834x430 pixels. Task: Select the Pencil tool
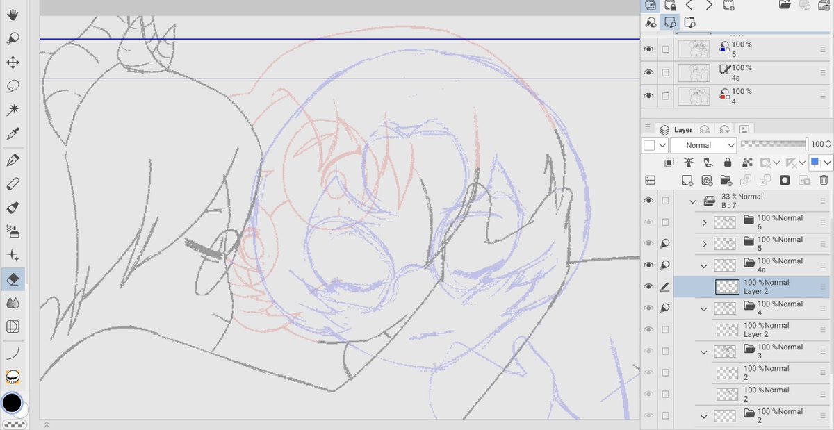tap(13, 184)
